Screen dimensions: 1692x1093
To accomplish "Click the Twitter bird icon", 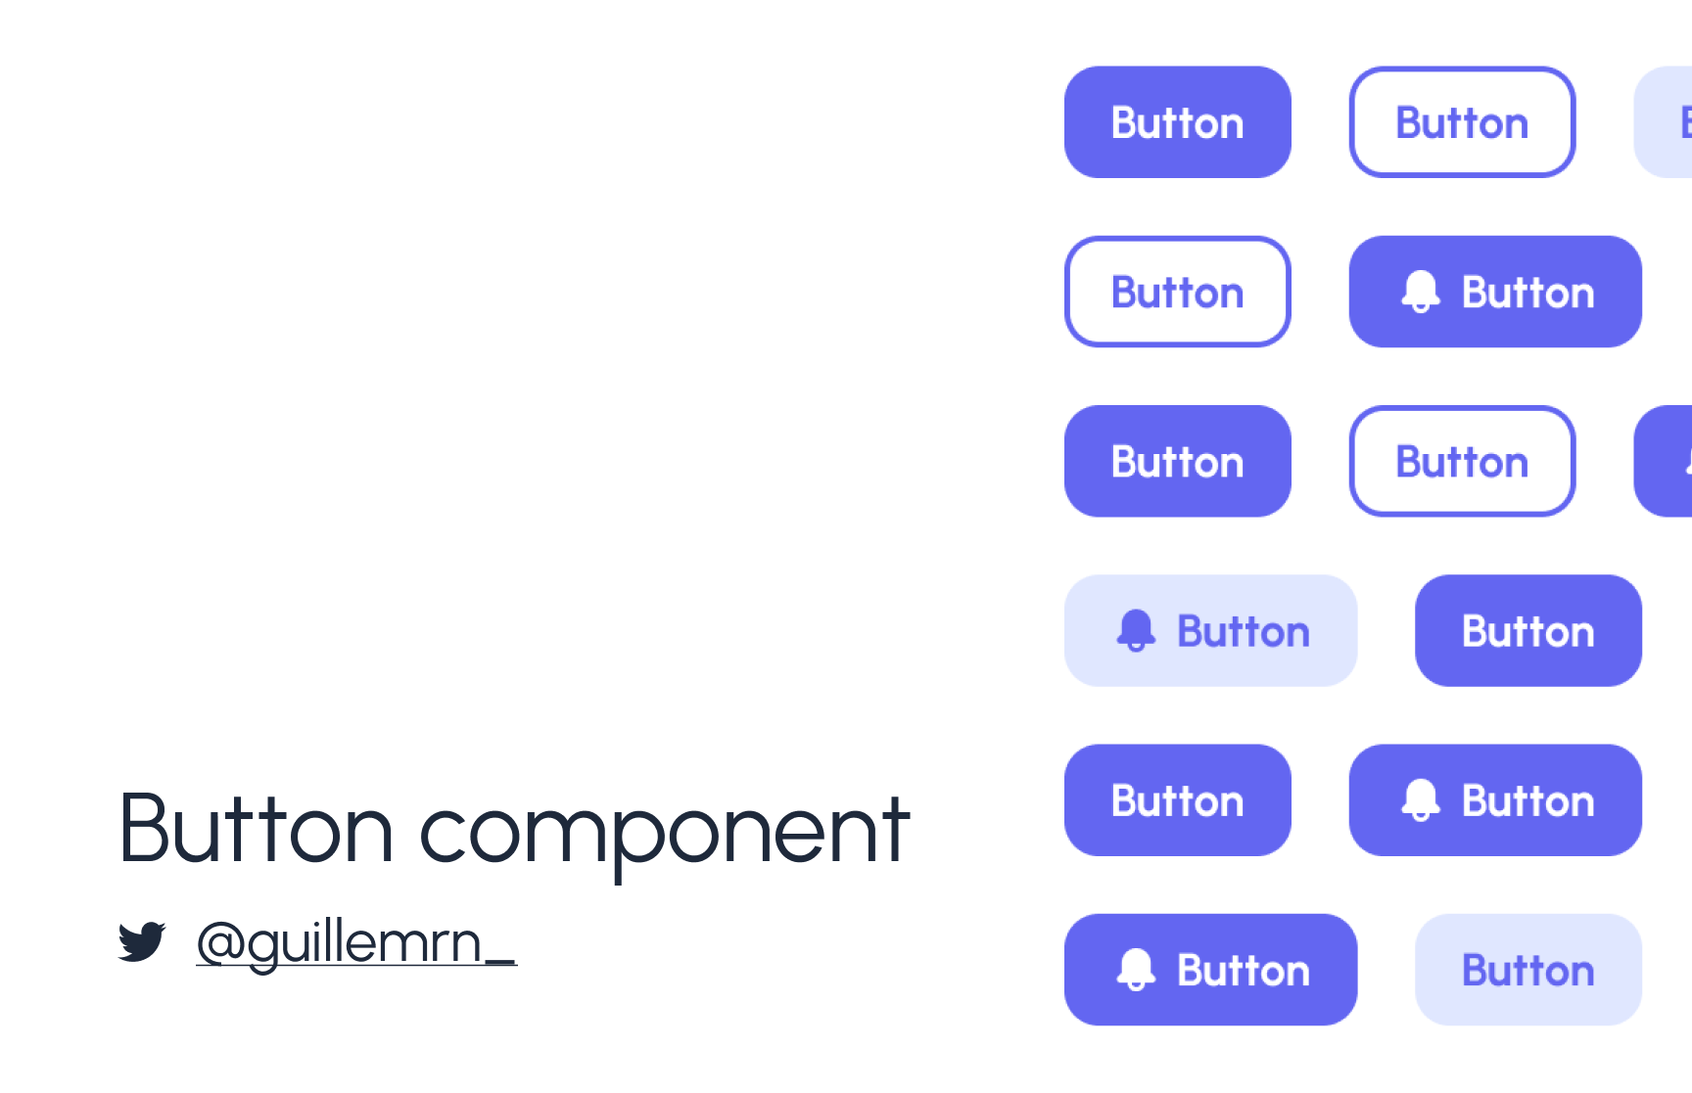I will click(x=142, y=941).
